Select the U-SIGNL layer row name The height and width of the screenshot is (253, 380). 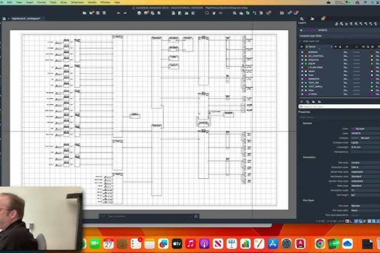pos(313,94)
